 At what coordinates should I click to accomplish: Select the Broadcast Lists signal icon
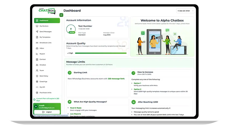coord(37,43)
